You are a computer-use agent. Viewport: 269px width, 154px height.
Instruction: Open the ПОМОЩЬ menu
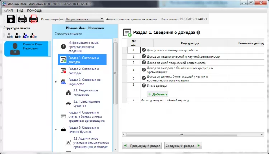click(34, 11)
